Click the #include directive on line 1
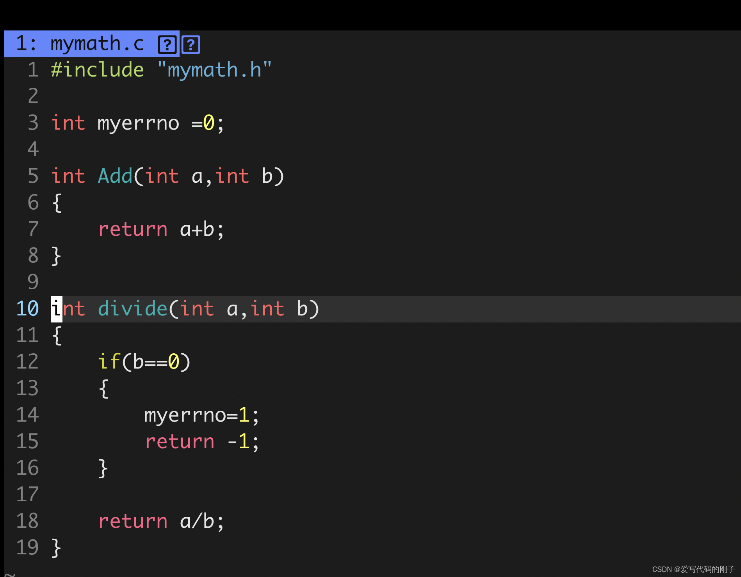The height and width of the screenshot is (577, 741). [98, 70]
